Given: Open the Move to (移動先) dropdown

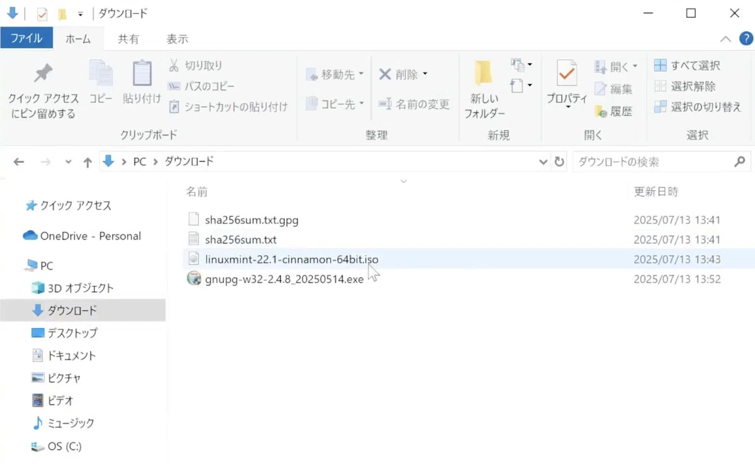Looking at the screenshot, I should point(335,75).
